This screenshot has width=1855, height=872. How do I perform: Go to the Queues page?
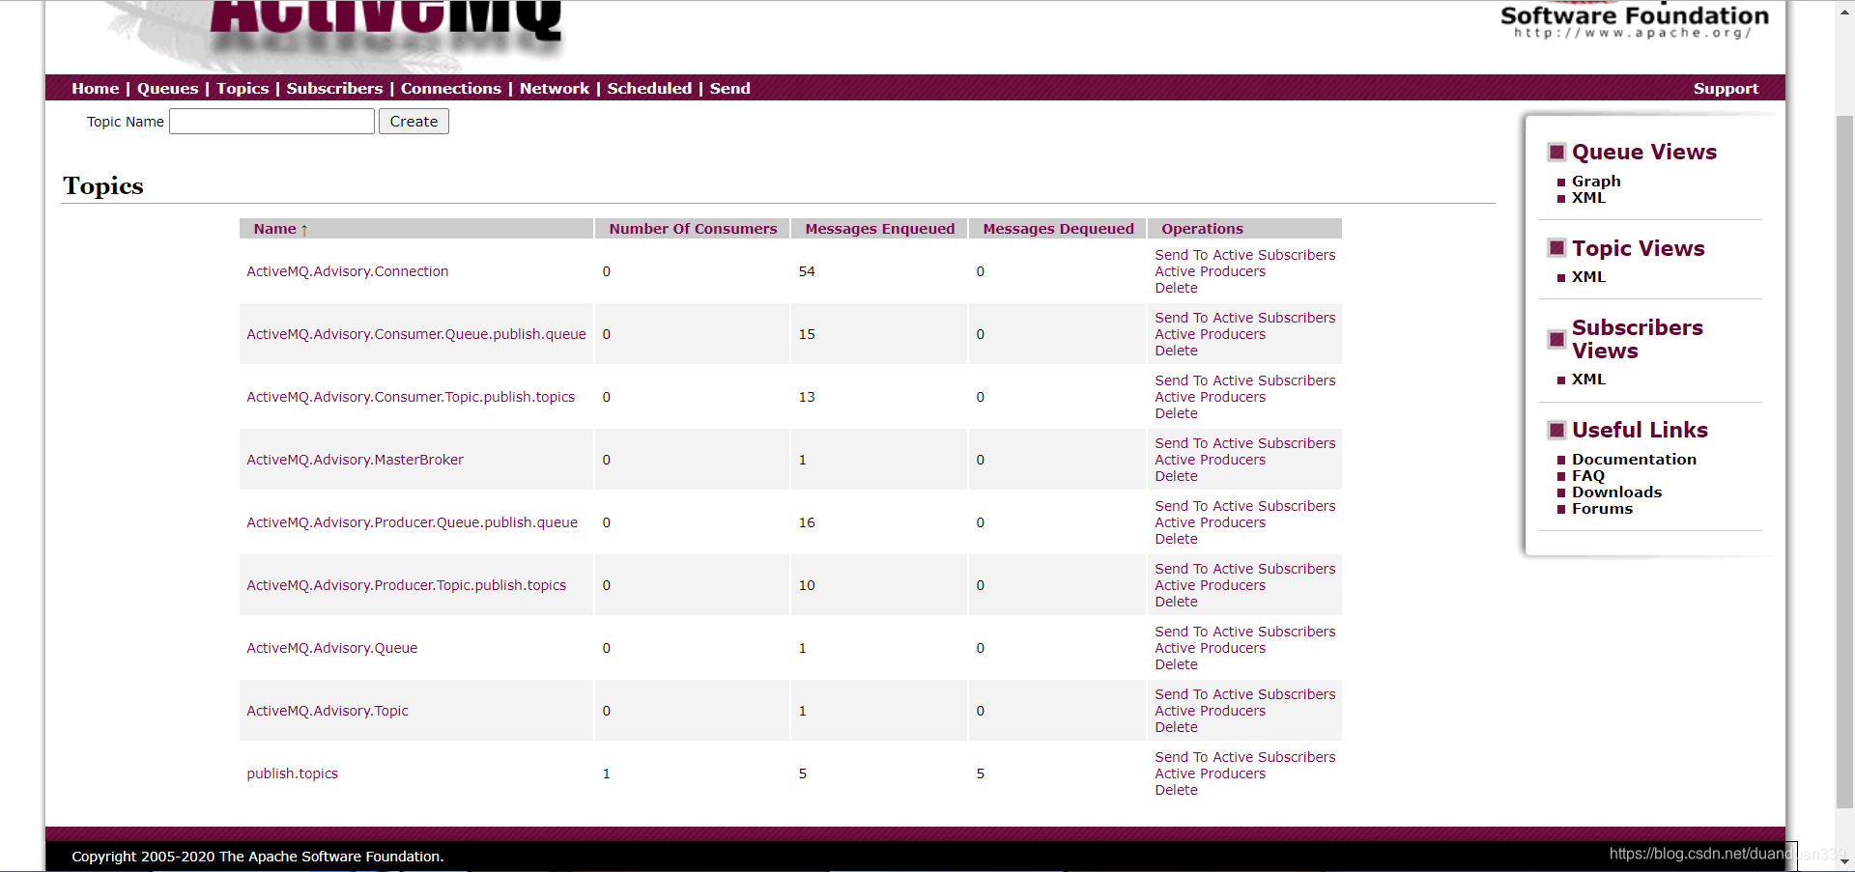click(x=167, y=88)
